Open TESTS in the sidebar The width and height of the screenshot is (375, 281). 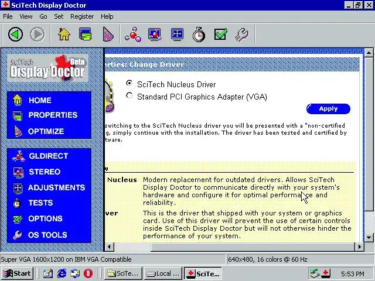click(40, 203)
